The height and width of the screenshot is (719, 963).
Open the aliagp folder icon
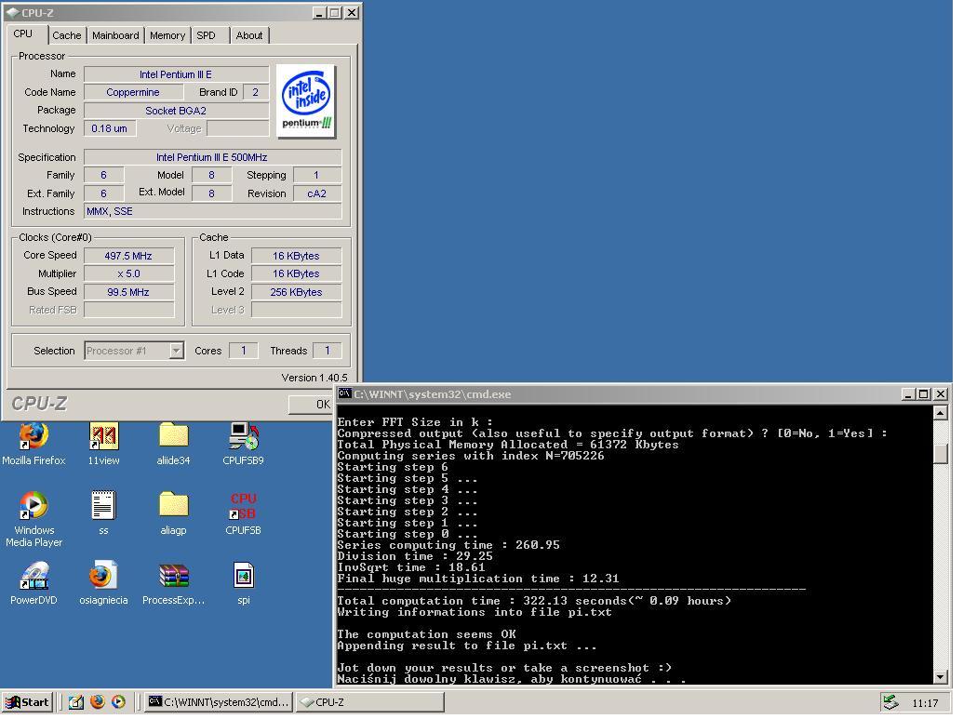173,513
